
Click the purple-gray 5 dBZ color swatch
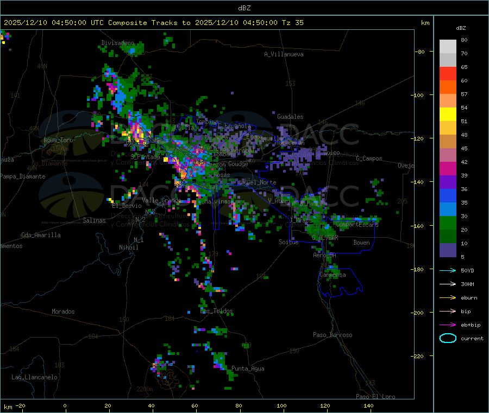[x=448, y=250]
